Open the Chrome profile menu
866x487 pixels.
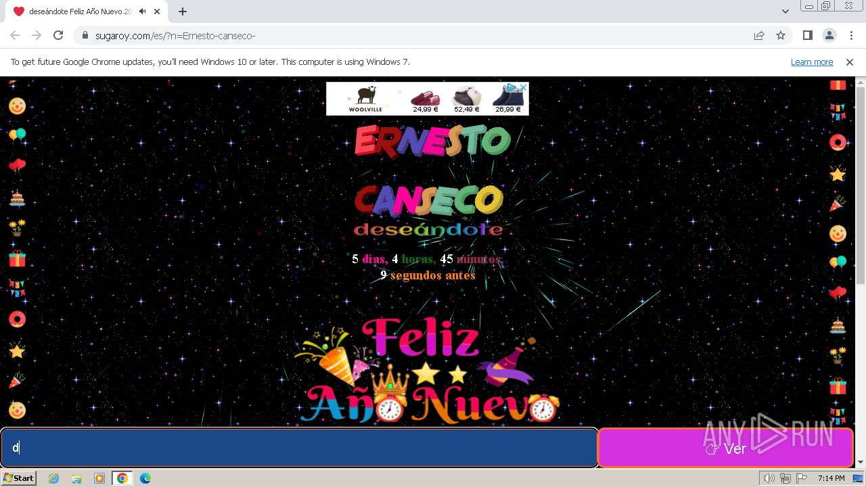(829, 36)
